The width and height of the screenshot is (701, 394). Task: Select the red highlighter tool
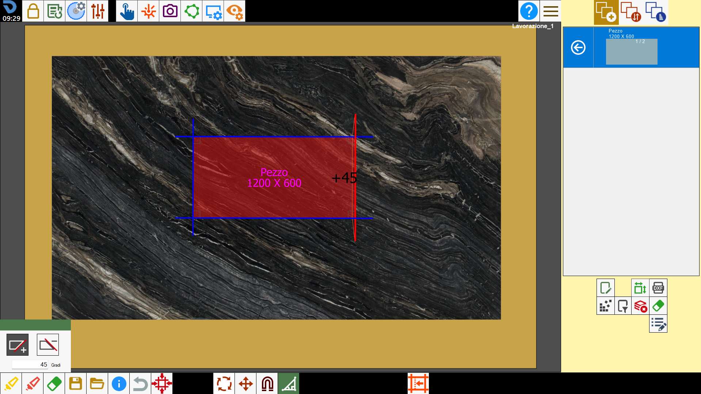point(33,383)
